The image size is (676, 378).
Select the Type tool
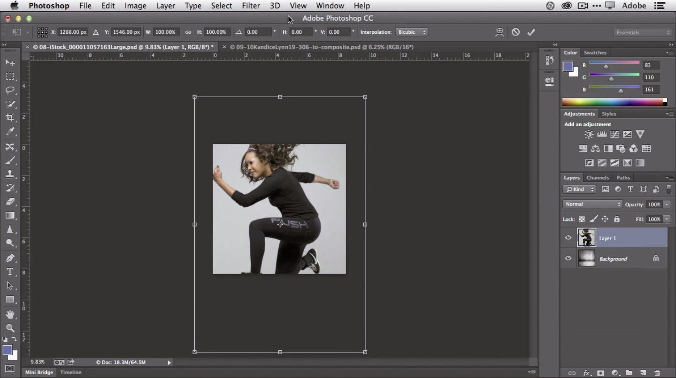pos(9,271)
